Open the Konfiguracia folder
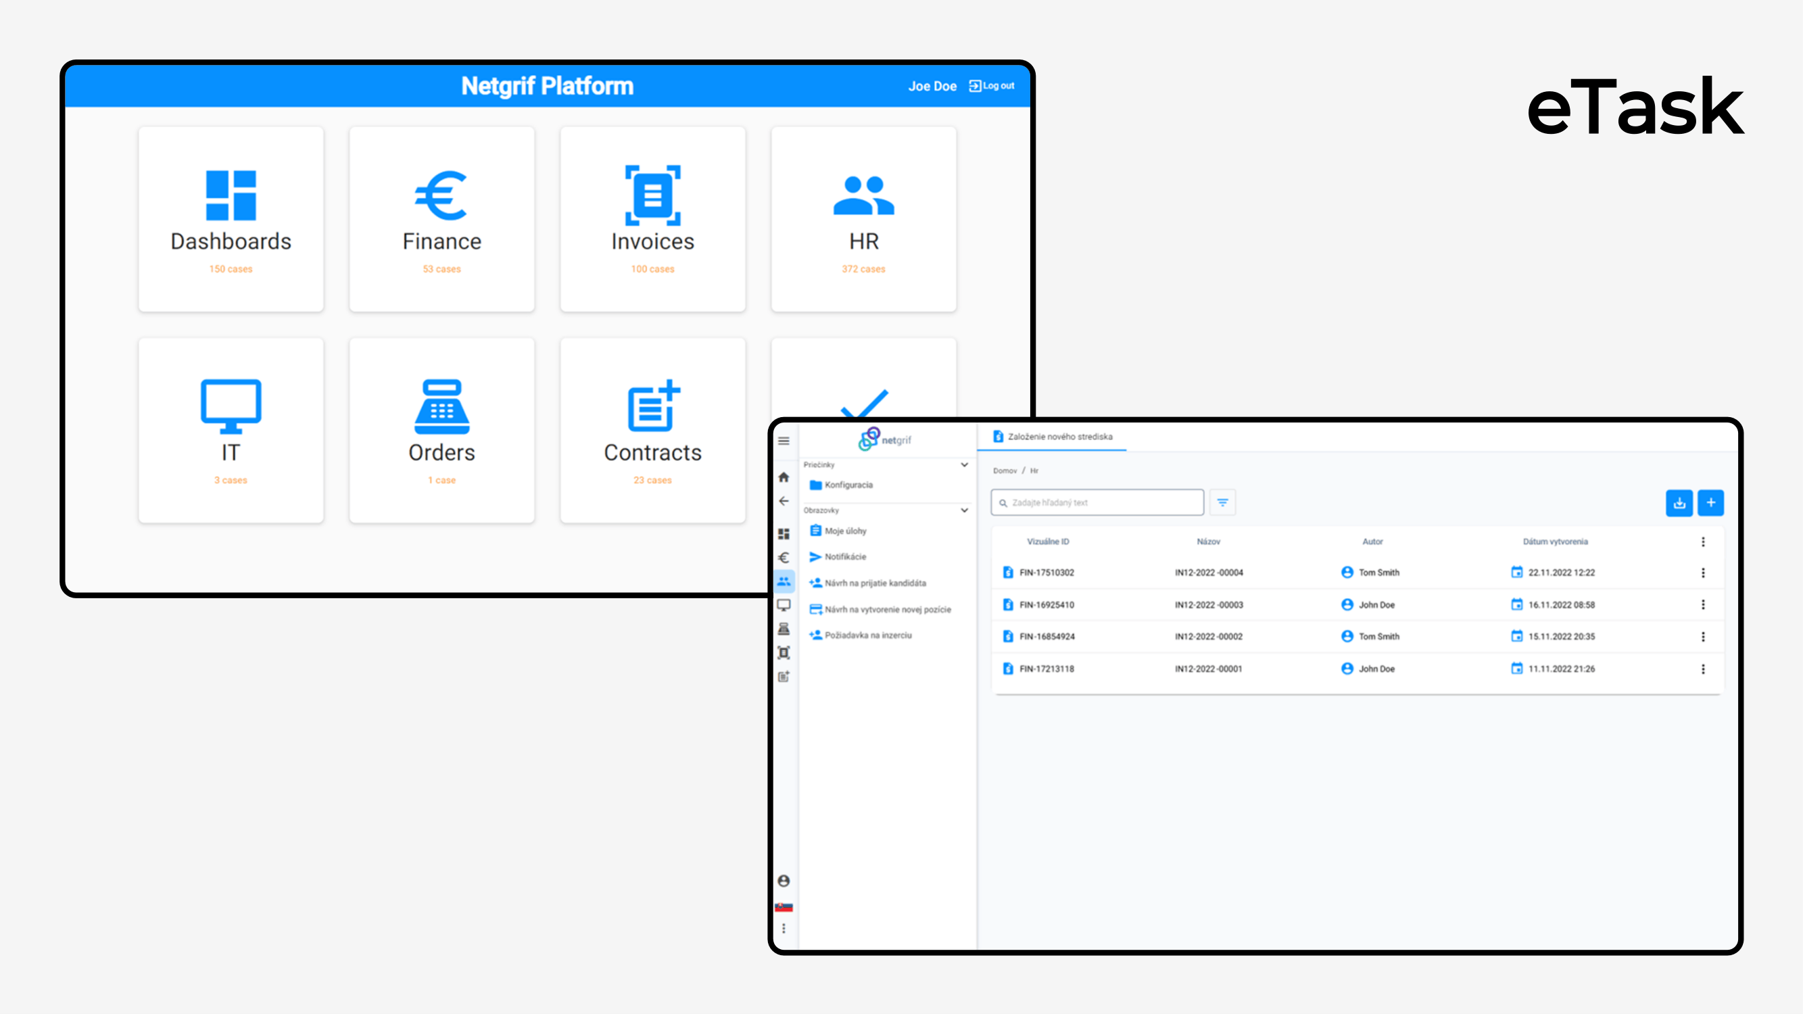This screenshot has width=1803, height=1014. point(841,485)
